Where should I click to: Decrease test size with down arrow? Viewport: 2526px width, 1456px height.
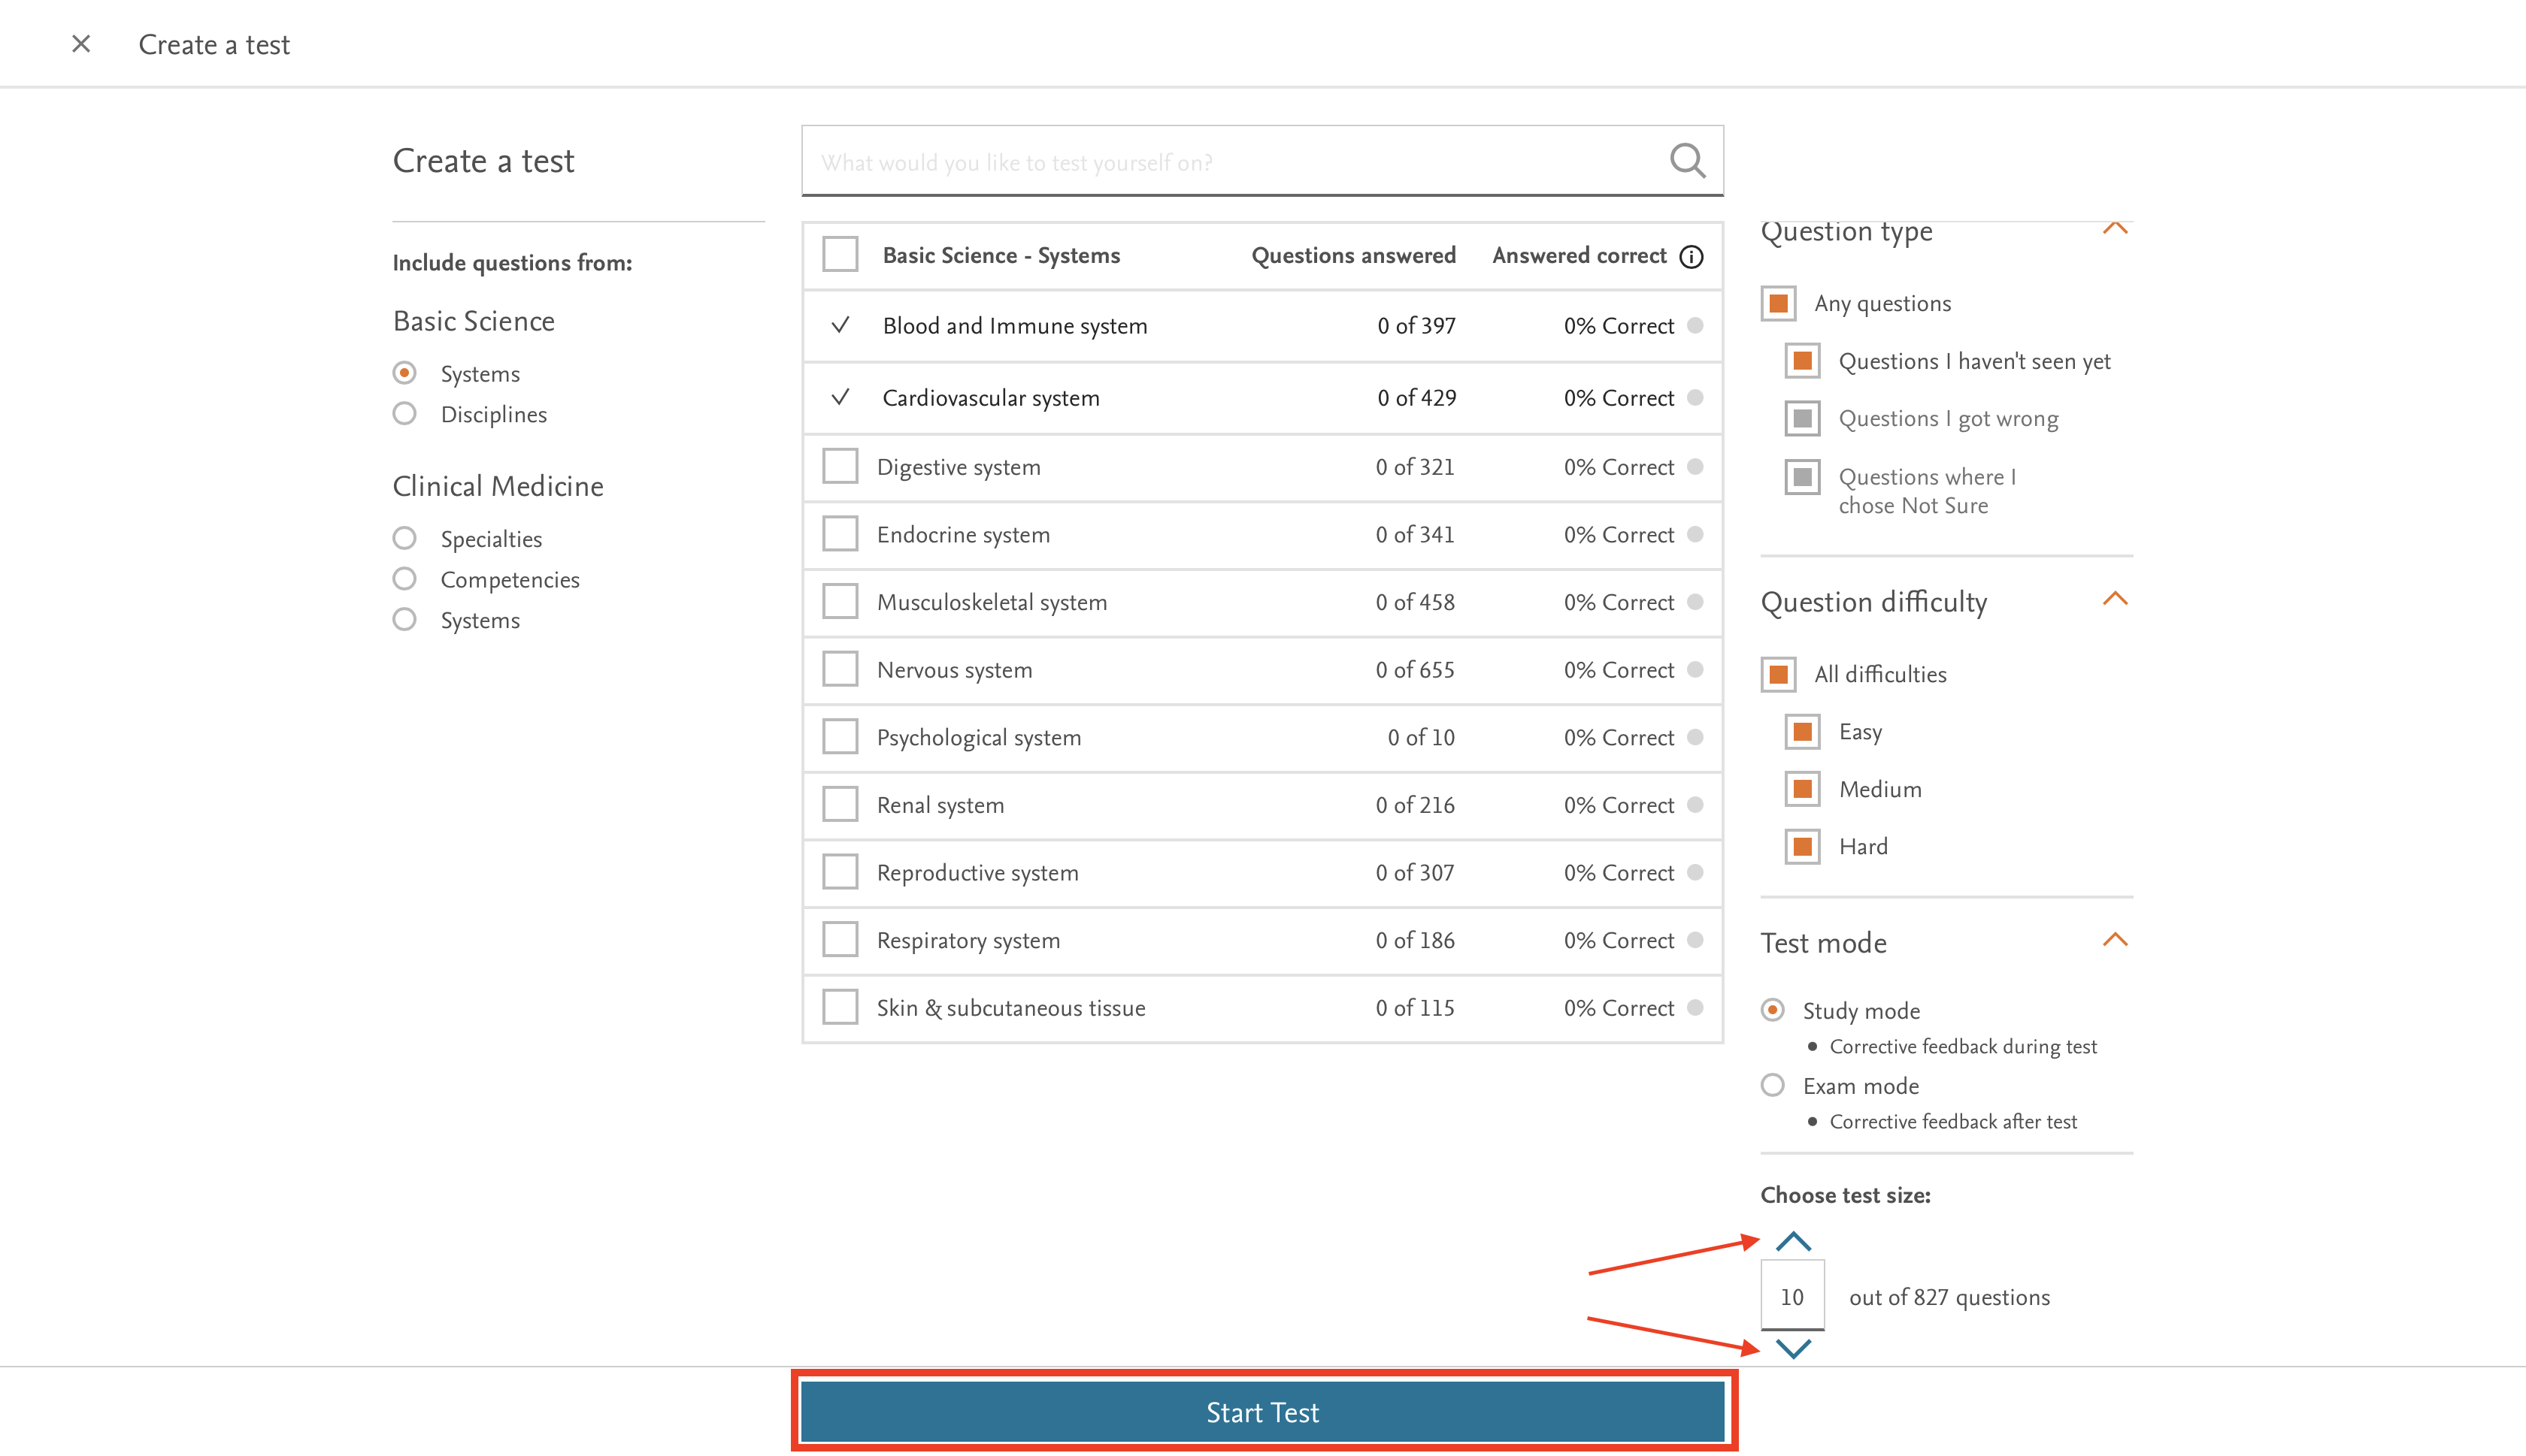tap(1793, 1348)
